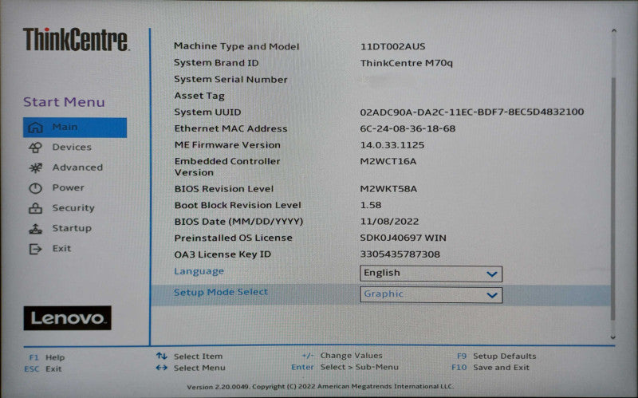Click F1 Help shortcut
This screenshot has height=398, width=638.
tap(47, 357)
